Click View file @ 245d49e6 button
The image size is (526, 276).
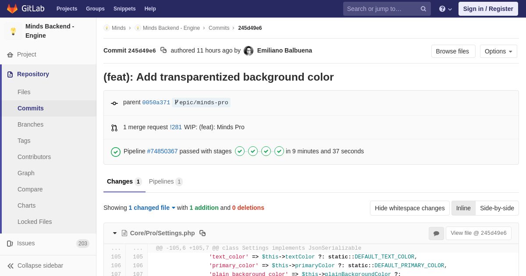point(479,234)
